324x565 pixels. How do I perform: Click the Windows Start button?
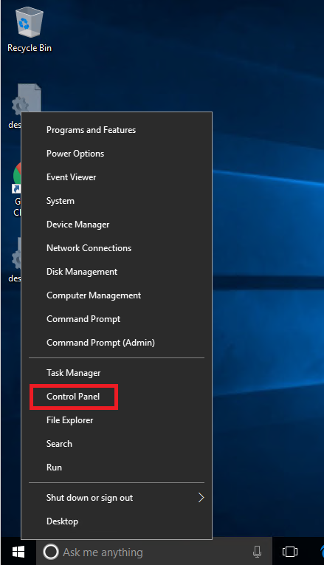[18, 552]
